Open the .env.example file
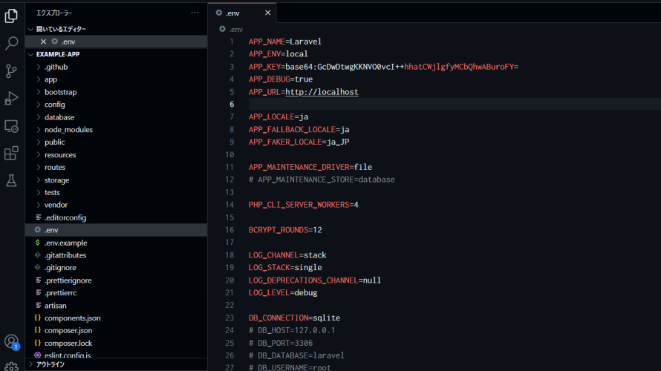The width and height of the screenshot is (661, 371). 66,243
